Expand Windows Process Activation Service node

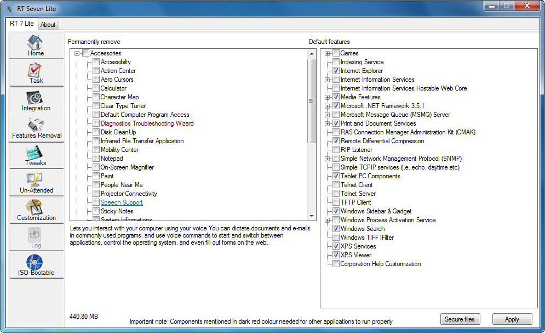327,220
